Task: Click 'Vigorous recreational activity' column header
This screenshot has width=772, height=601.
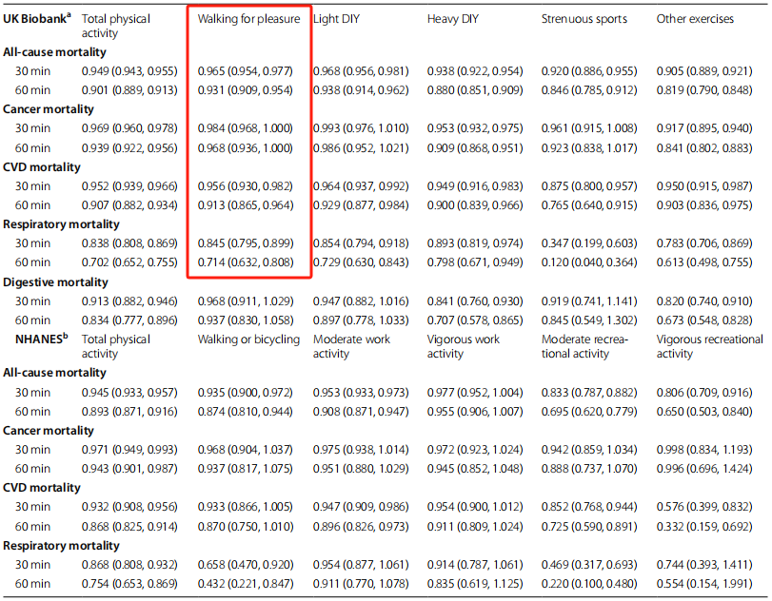Action: [709, 346]
